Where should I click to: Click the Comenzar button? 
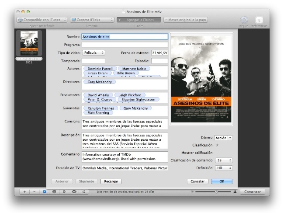[253, 192]
